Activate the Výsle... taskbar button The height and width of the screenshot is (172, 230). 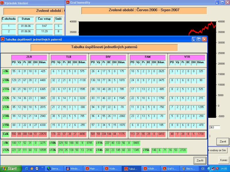112,169
